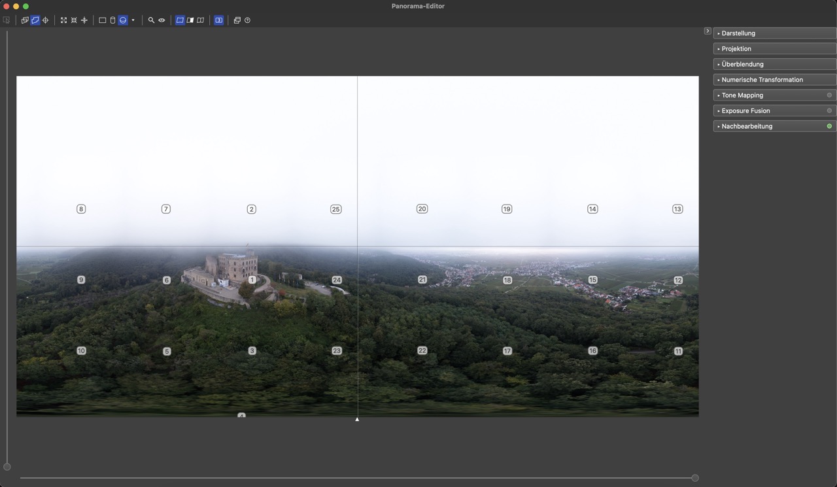Select the crosshair center-point tool

pos(45,20)
